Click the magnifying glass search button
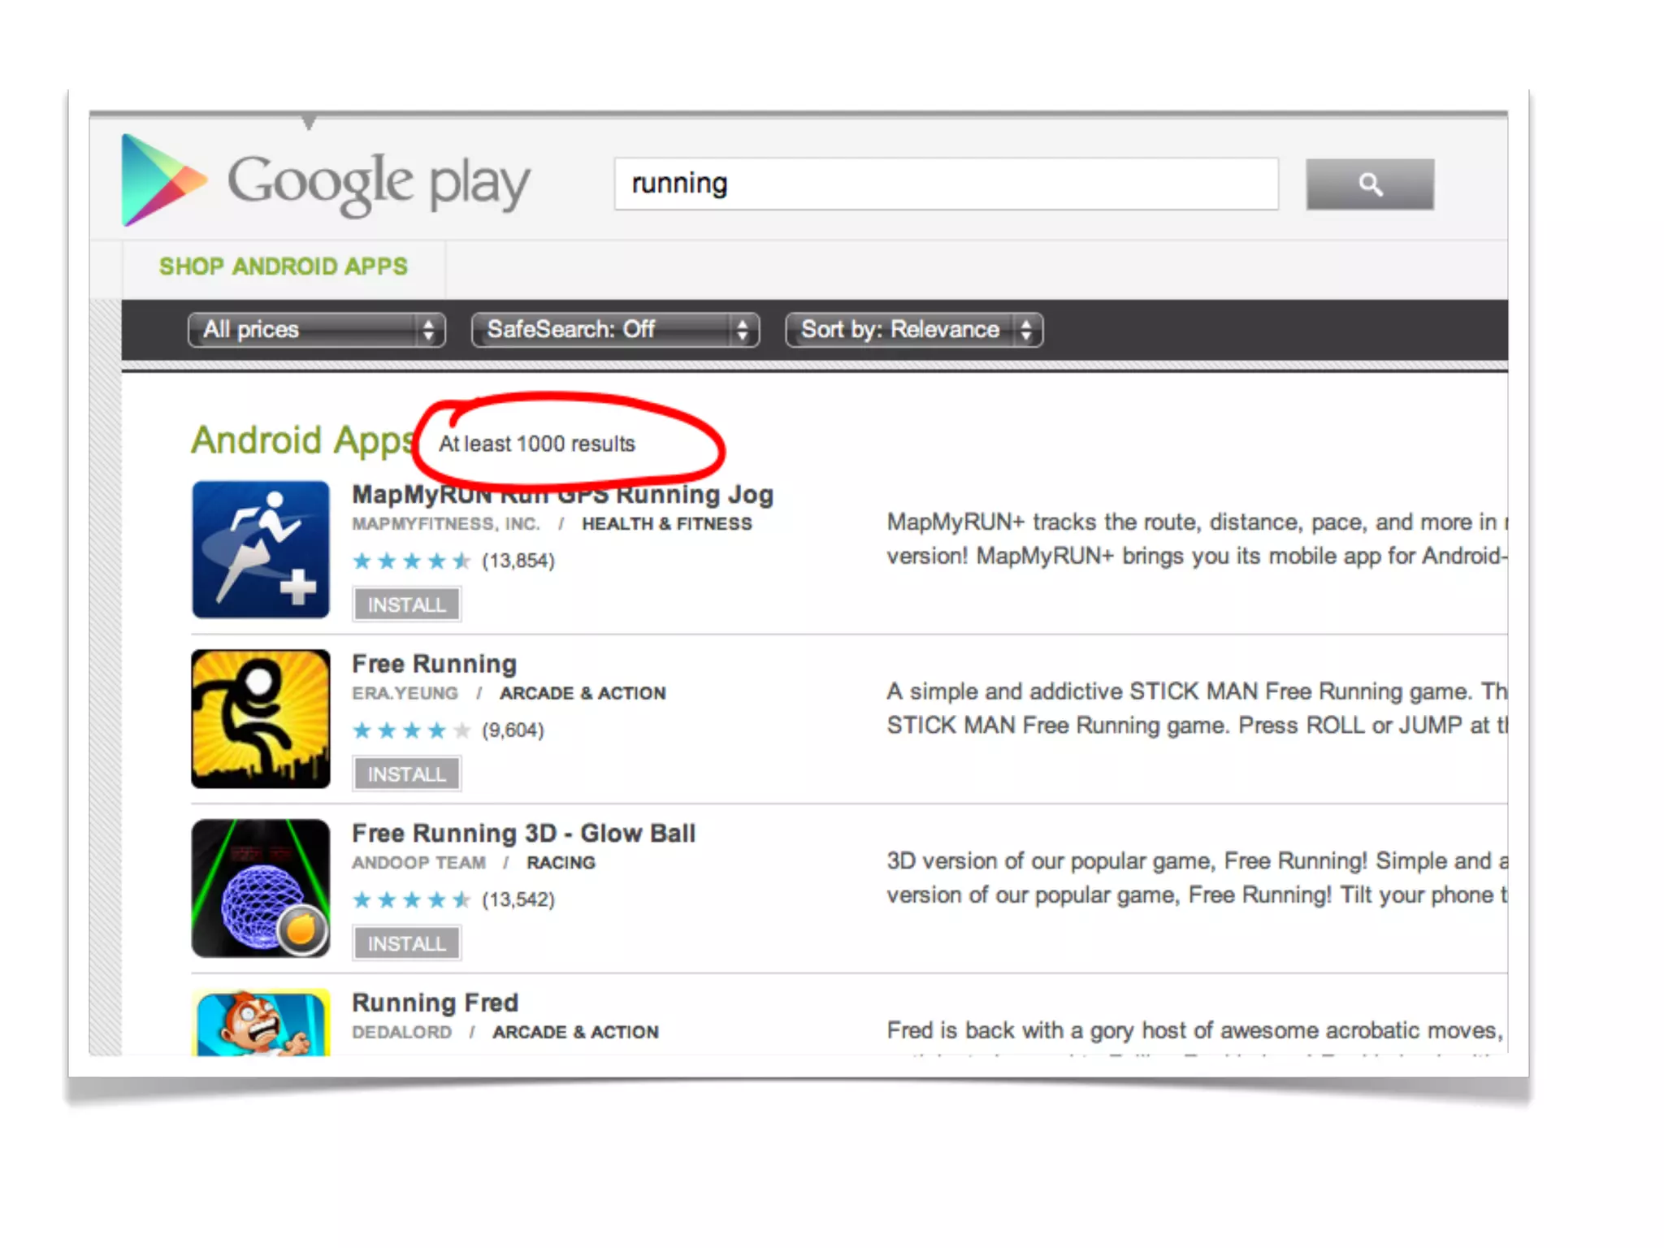The width and height of the screenshot is (1664, 1248). (x=1369, y=184)
